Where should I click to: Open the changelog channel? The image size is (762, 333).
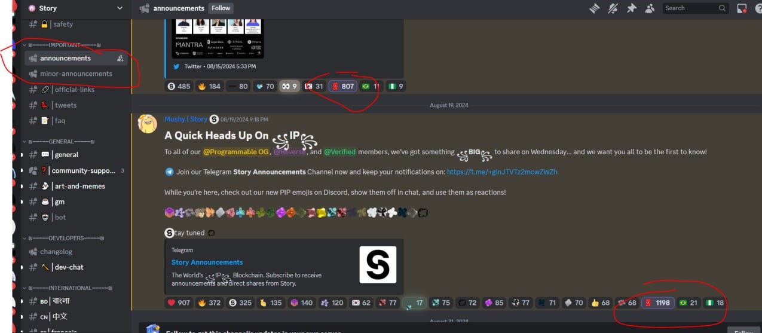pos(76,252)
